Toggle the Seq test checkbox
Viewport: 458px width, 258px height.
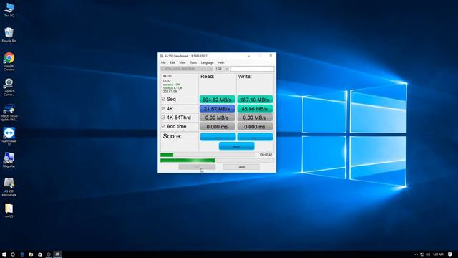click(x=163, y=99)
